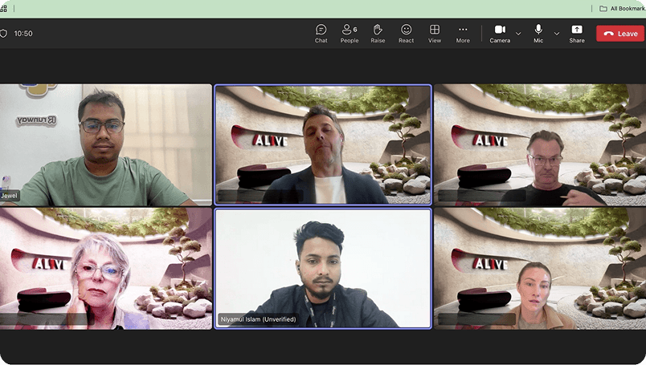Turn off the Camera
This screenshot has width=646, height=365.
[x=499, y=33]
